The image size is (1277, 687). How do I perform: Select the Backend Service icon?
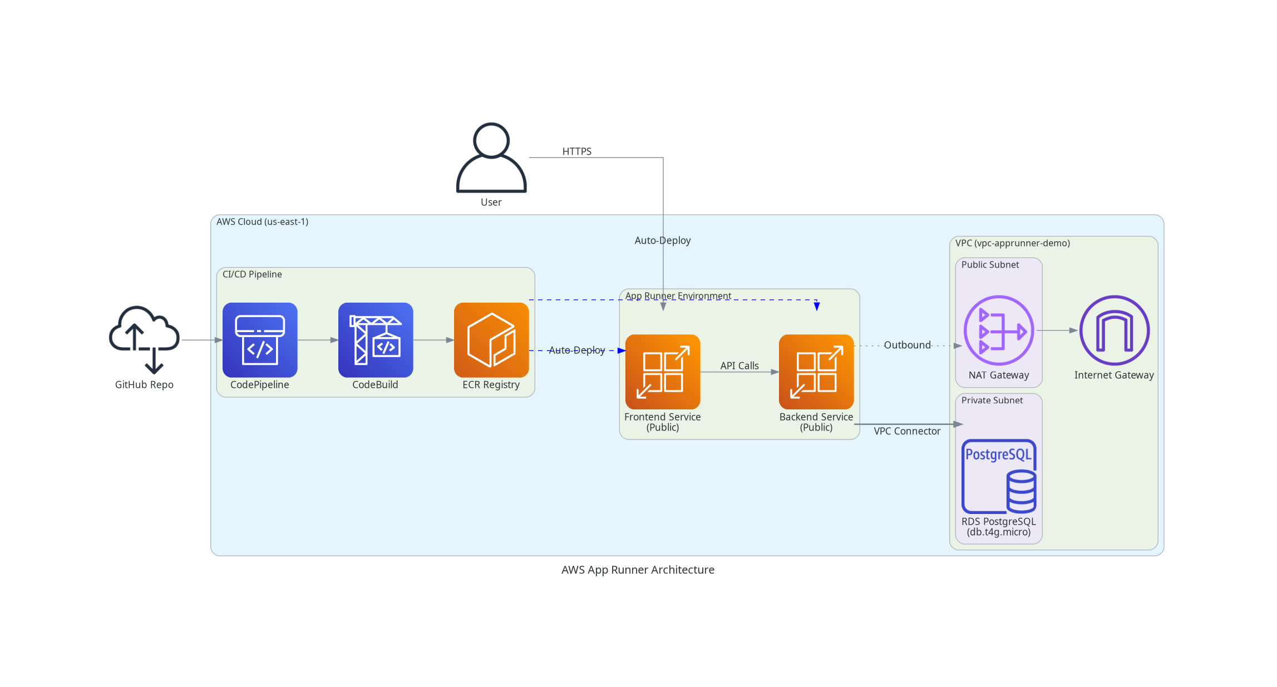816,373
